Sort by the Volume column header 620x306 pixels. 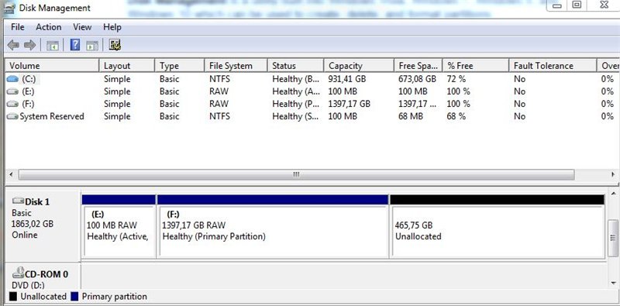point(51,66)
